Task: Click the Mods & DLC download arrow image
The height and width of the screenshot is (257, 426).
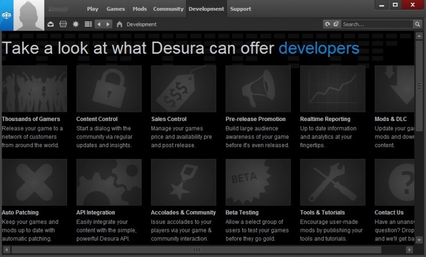Action: pos(395,89)
